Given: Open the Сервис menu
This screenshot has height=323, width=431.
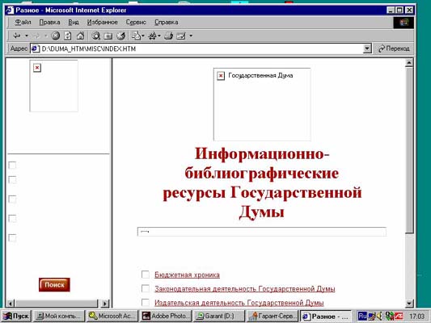Looking at the screenshot, I should click(x=136, y=23).
